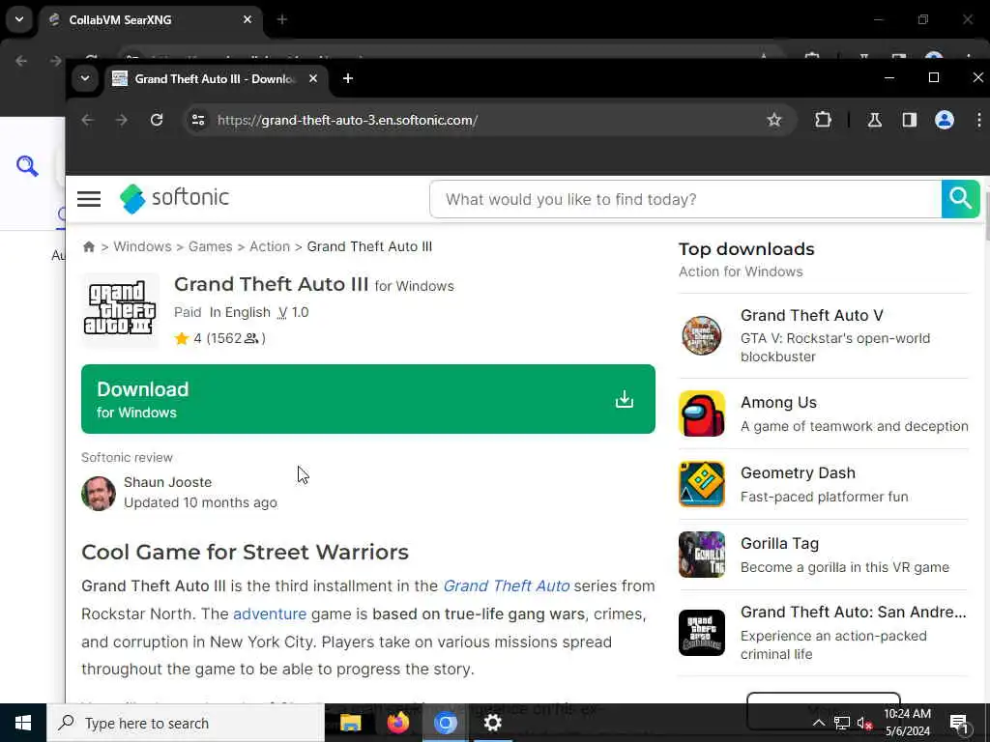Click the Grand Theft Auto V icon

pos(702,335)
